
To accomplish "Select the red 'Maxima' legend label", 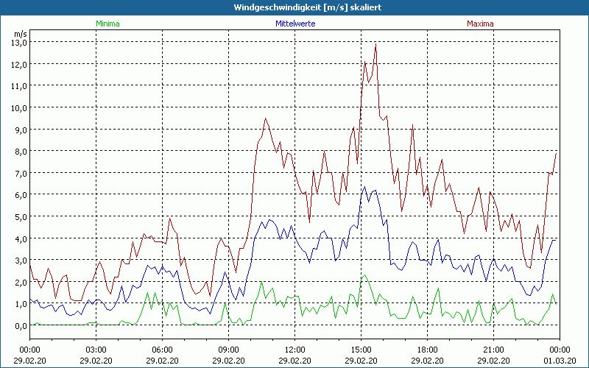I will [480, 24].
